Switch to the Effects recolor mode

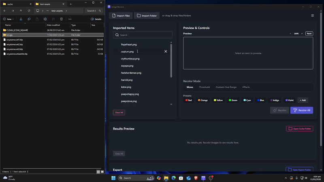tap(246, 87)
